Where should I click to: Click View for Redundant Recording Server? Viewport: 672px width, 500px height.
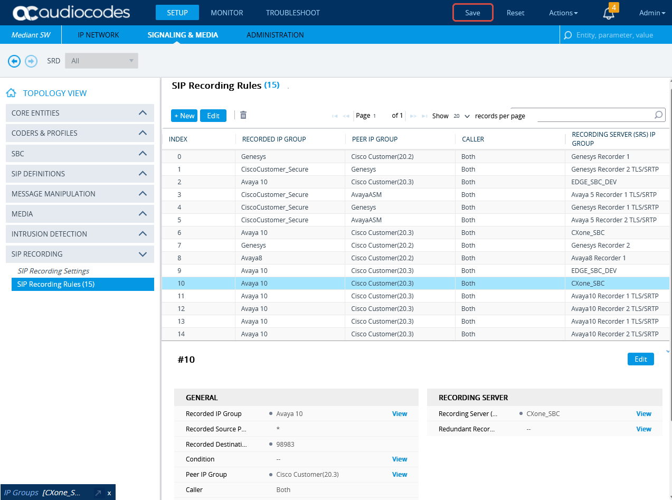click(x=644, y=429)
